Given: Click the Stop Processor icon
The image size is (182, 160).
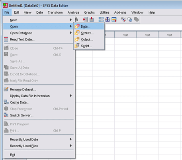Looking at the screenshot, I should coord(6,108).
